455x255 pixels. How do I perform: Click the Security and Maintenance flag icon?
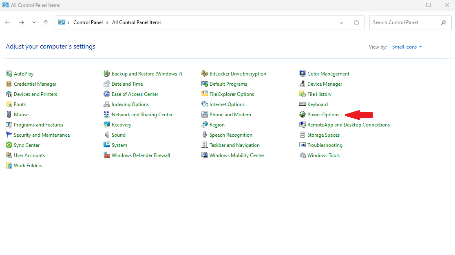coord(9,135)
